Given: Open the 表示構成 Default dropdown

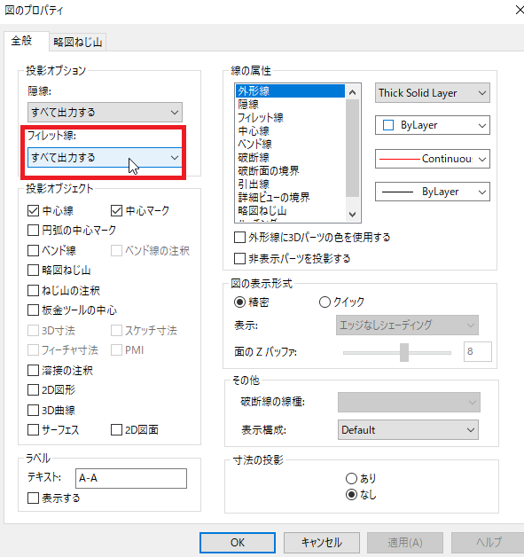Looking at the screenshot, I should point(408,430).
